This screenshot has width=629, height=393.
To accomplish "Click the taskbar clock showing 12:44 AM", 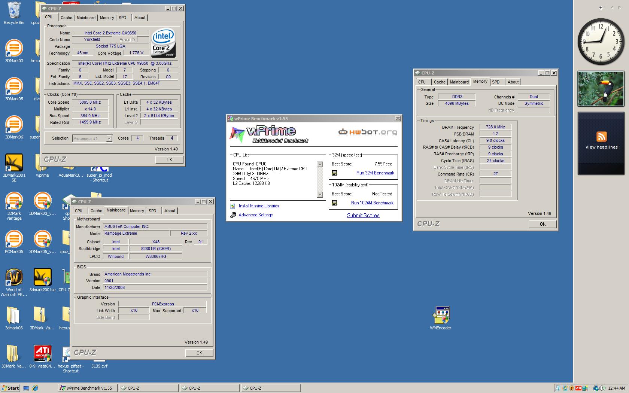I will 617,388.
